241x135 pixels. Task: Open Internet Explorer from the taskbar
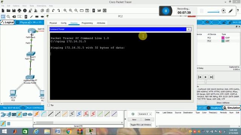[x=36, y=132]
